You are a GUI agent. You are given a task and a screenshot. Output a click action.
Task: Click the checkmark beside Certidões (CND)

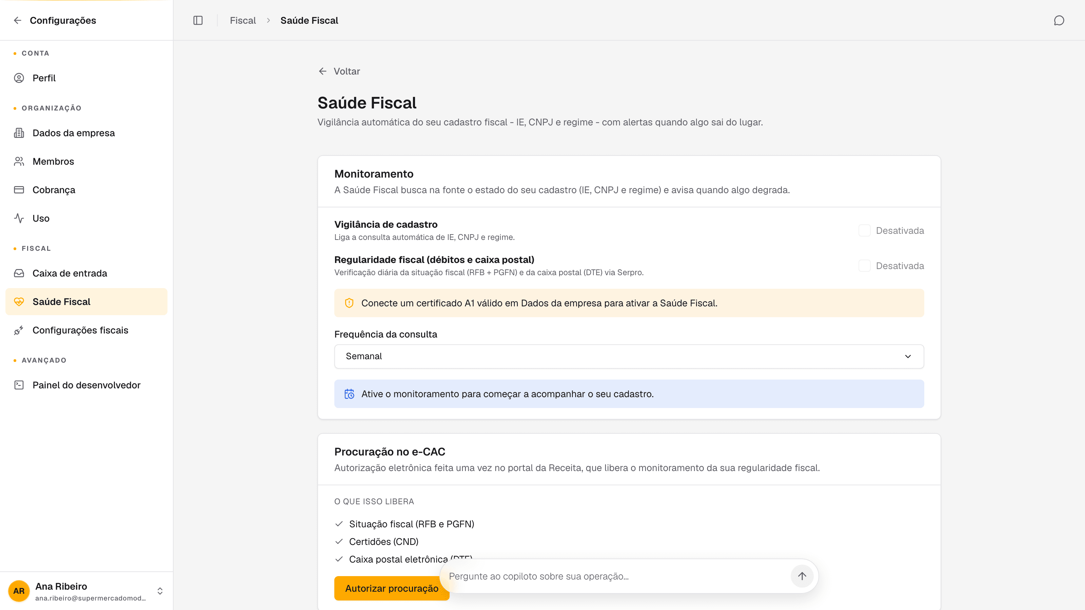(339, 542)
